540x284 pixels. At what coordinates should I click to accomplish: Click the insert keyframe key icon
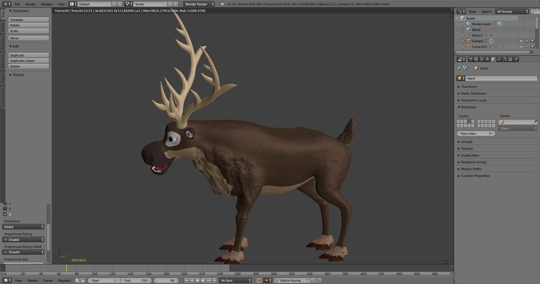click(x=313, y=280)
